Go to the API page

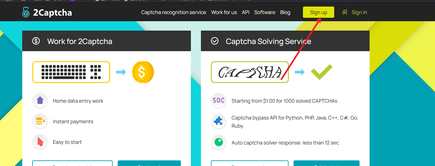point(246,12)
